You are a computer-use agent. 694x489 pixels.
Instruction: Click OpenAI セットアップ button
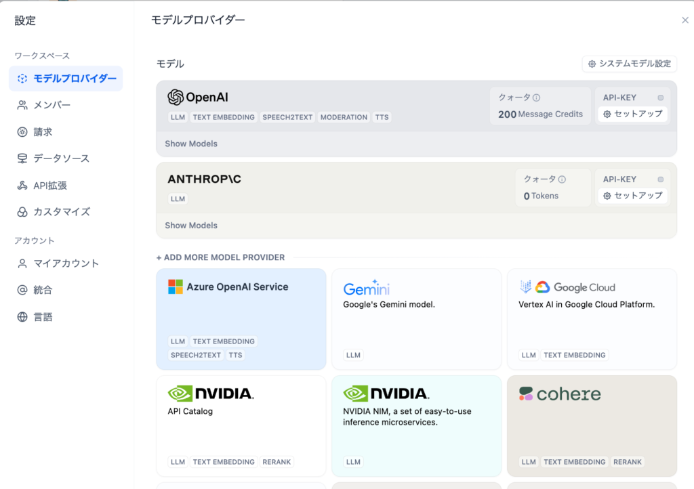coord(633,114)
